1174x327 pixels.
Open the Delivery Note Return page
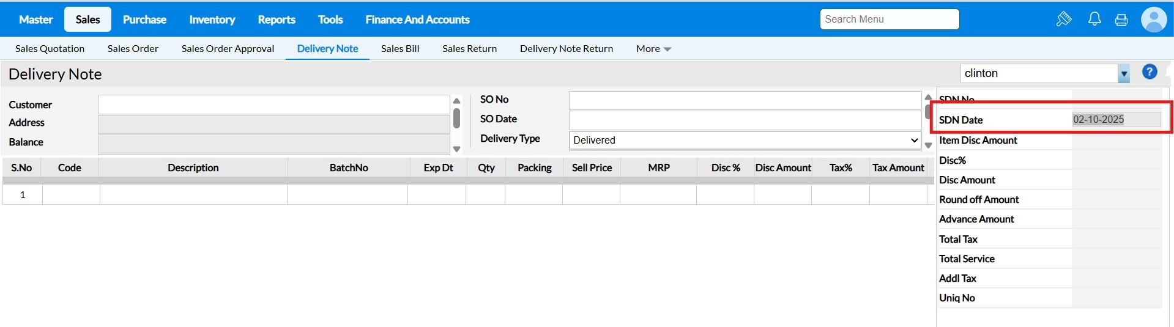click(567, 49)
